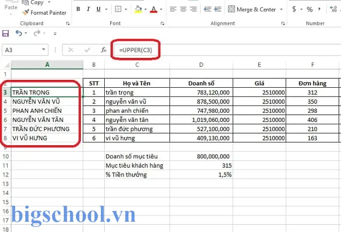The height and width of the screenshot is (232, 341).
Task: Select header cell Doanh số
Action: coord(201,83)
